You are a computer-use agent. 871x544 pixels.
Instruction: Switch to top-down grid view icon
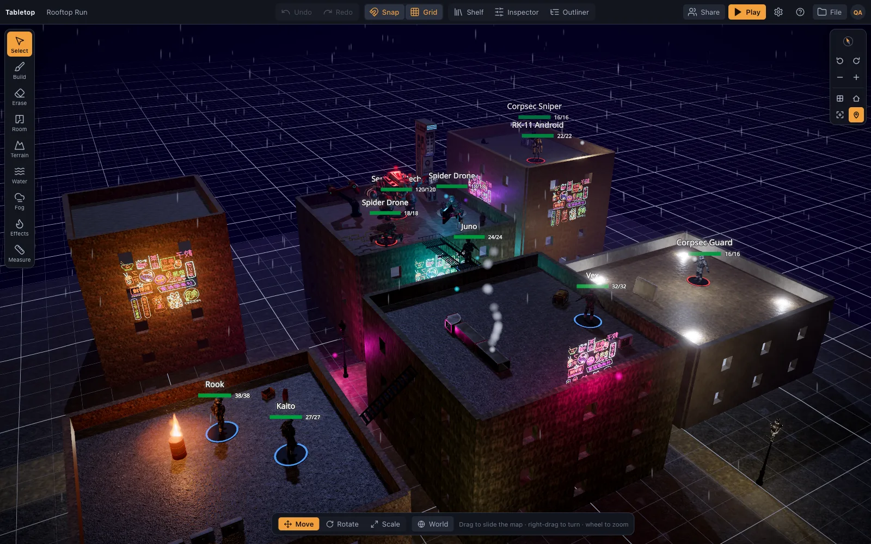coord(840,98)
